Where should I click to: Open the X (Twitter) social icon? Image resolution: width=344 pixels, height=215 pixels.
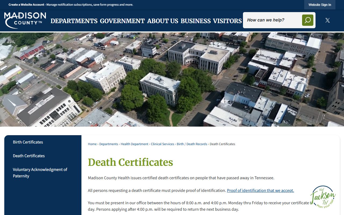[x=327, y=20]
